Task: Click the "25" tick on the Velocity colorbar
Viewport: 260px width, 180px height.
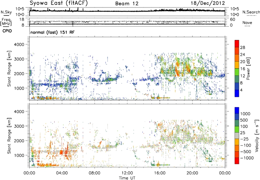Action: [x=243, y=133]
